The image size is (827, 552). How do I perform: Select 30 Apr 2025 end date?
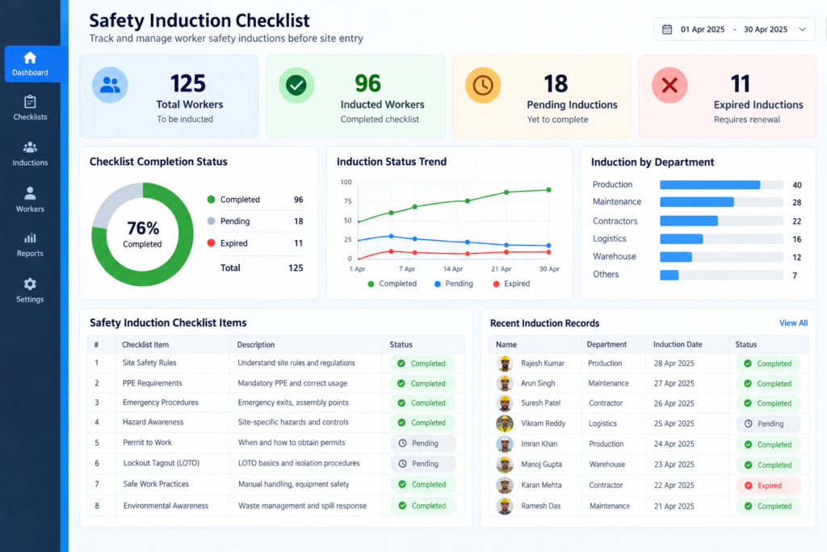pyautogui.click(x=766, y=30)
